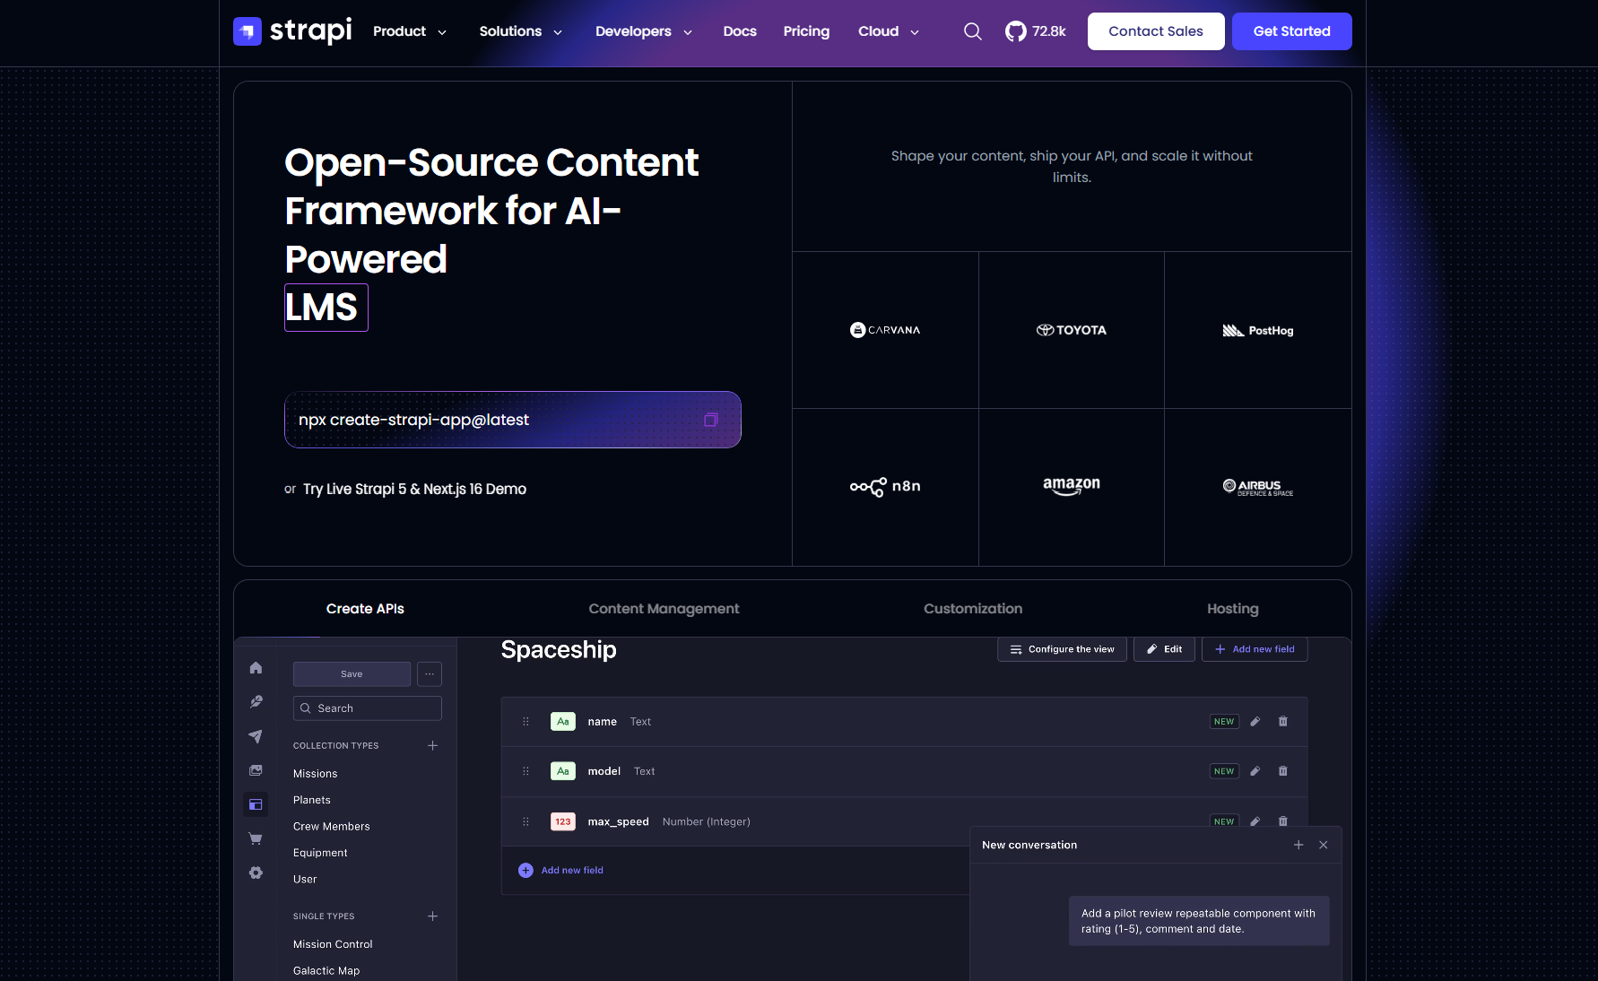Select the Mission Control single type

[333, 944]
